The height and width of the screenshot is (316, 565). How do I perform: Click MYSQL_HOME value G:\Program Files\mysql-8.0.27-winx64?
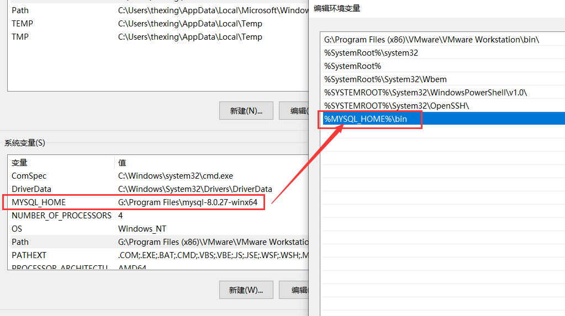188,202
